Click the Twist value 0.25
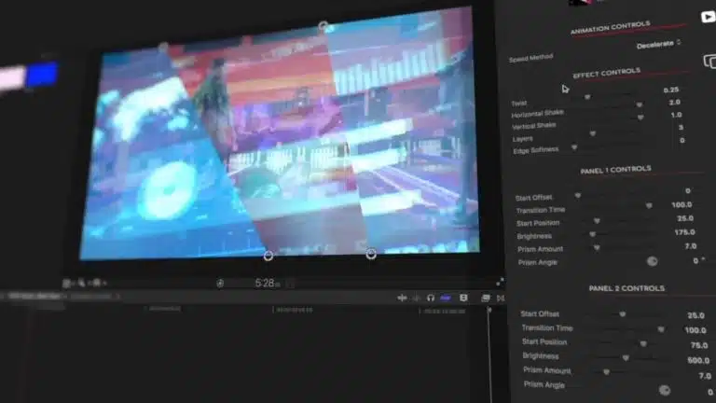The image size is (716, 403). [x=671, y=90]
